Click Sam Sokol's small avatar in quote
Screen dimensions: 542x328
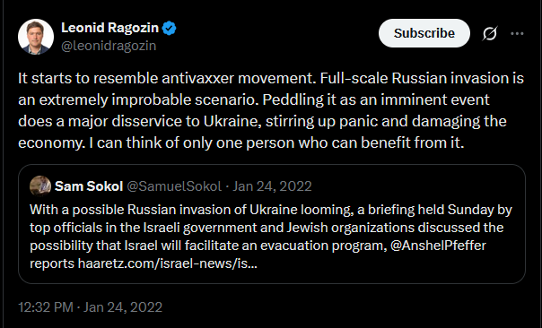tap(40, 186)
